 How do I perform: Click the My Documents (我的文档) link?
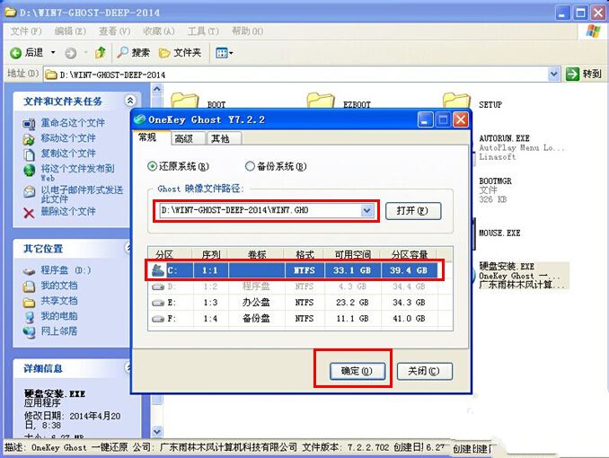(x=58, y=286)
